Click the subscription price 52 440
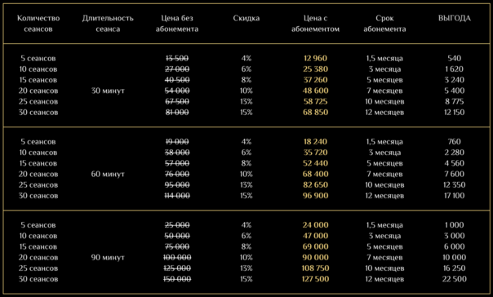Screen dimensions: 493x297 click(x=315, y=163)
